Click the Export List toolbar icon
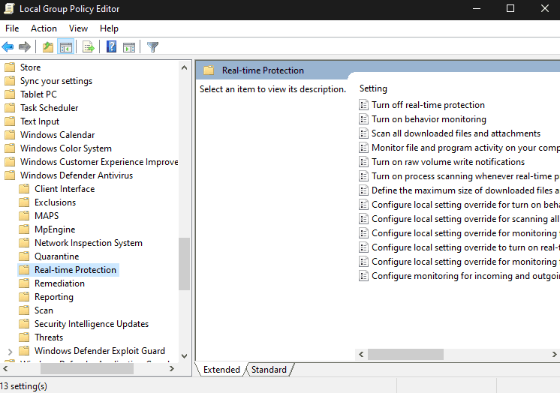 tap(89, 47)
